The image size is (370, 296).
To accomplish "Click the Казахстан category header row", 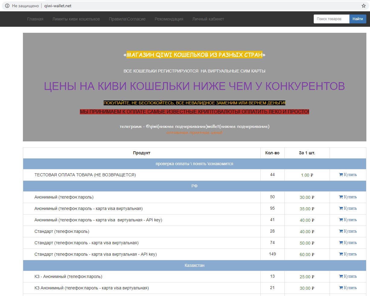I will coord(195,266).
